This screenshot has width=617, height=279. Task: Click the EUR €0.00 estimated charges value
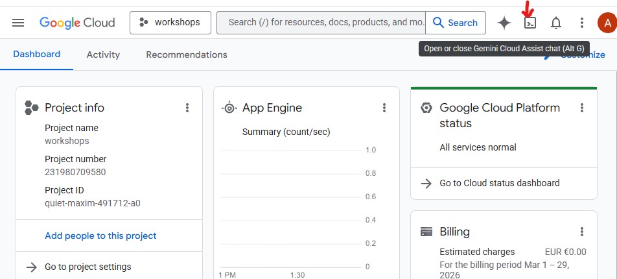[565, 252]
